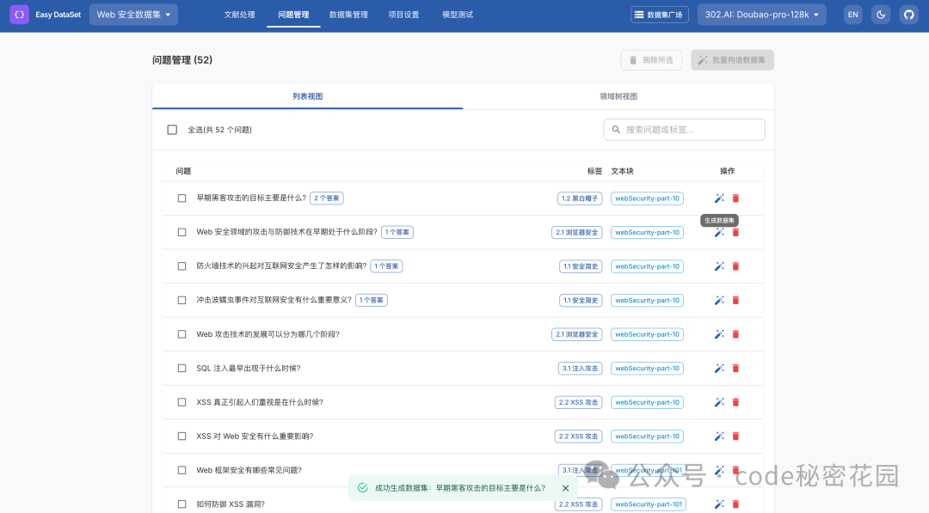Image resolution: width=929 pixels, height=513 pixels.
Task: Click the 数据集广场 button
Action: pos(660,15)
